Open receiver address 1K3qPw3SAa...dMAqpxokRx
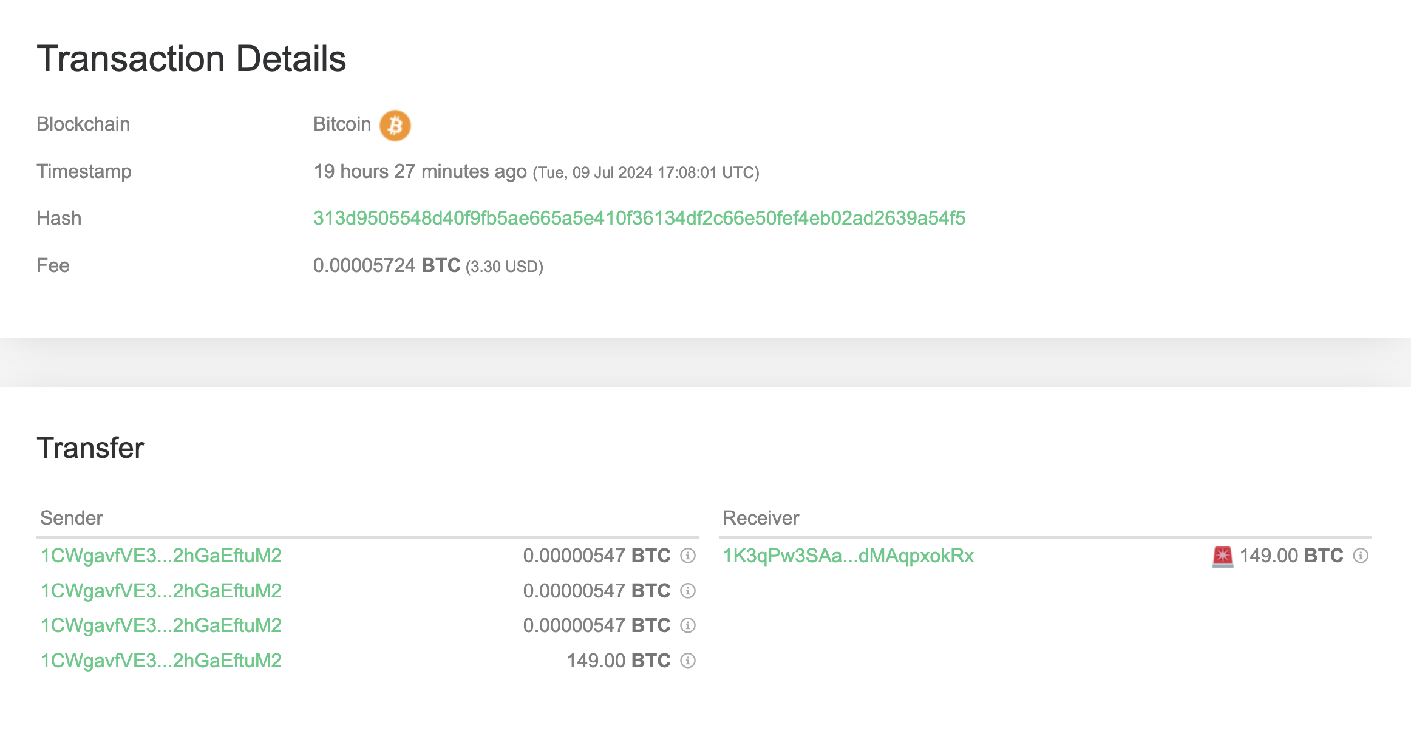Image resolution: width=1411 pixels, height=742 pixels. 848,556
